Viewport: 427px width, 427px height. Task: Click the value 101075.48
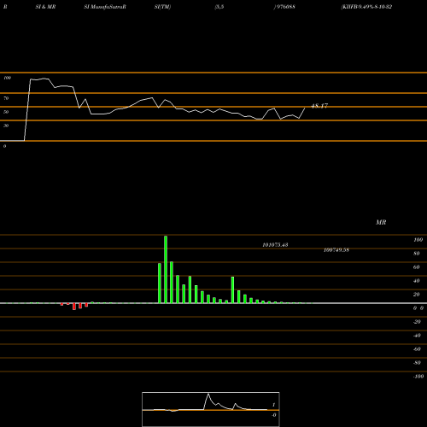[275, 245]
